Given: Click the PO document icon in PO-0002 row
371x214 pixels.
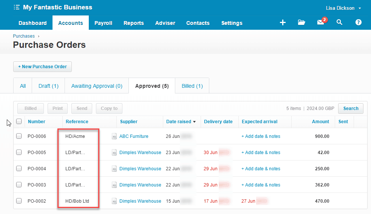Looking at the screenshot, I should point(114,201).
